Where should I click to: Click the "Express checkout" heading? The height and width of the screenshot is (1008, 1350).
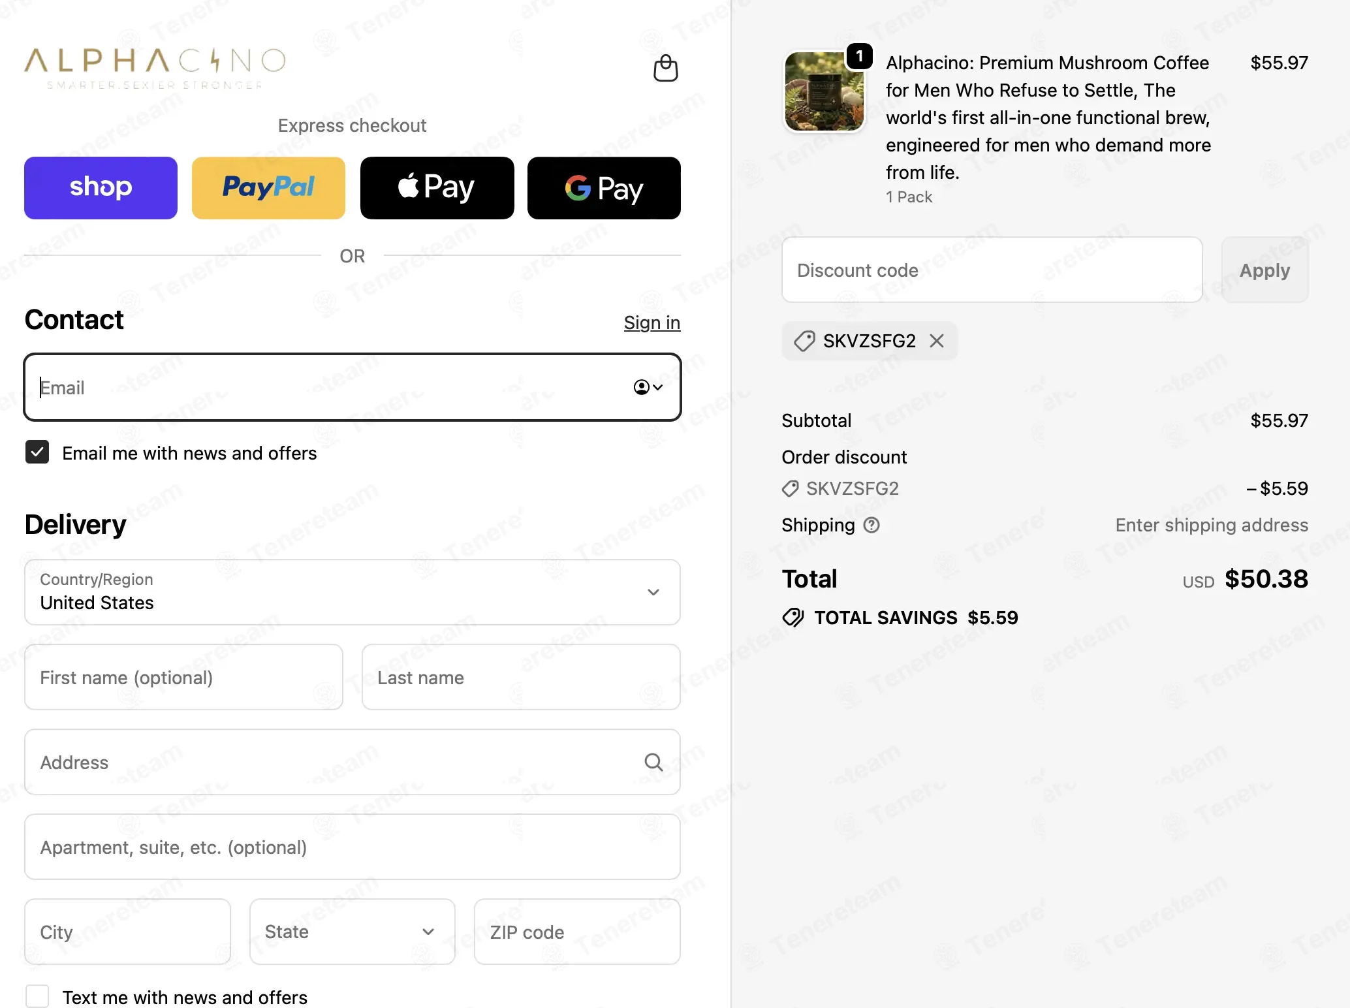(x=352, y=125)
